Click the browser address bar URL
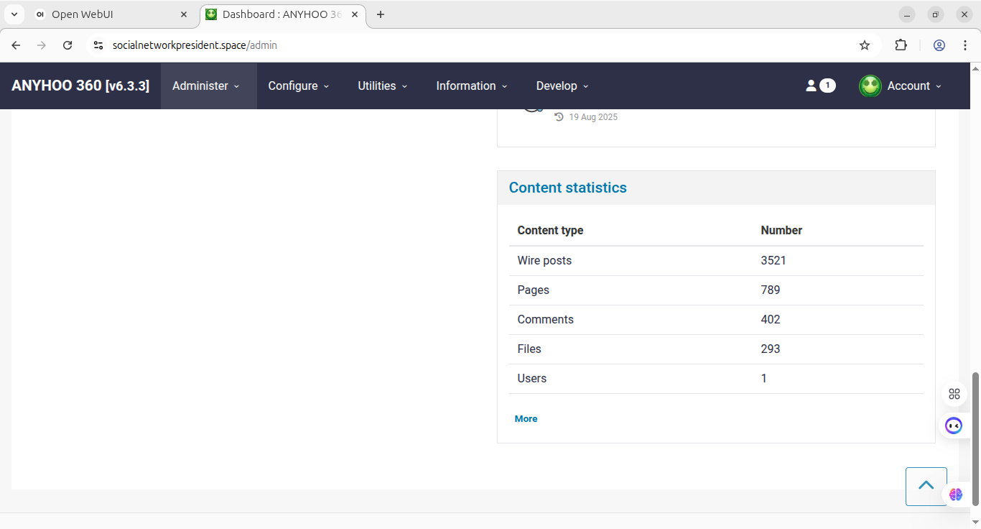 195,45
